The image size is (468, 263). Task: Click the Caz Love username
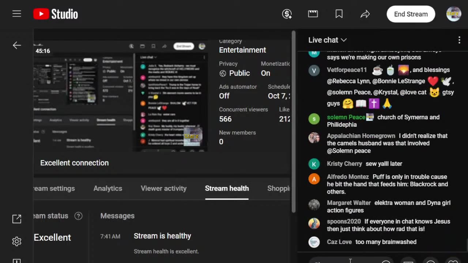point(339,242)
